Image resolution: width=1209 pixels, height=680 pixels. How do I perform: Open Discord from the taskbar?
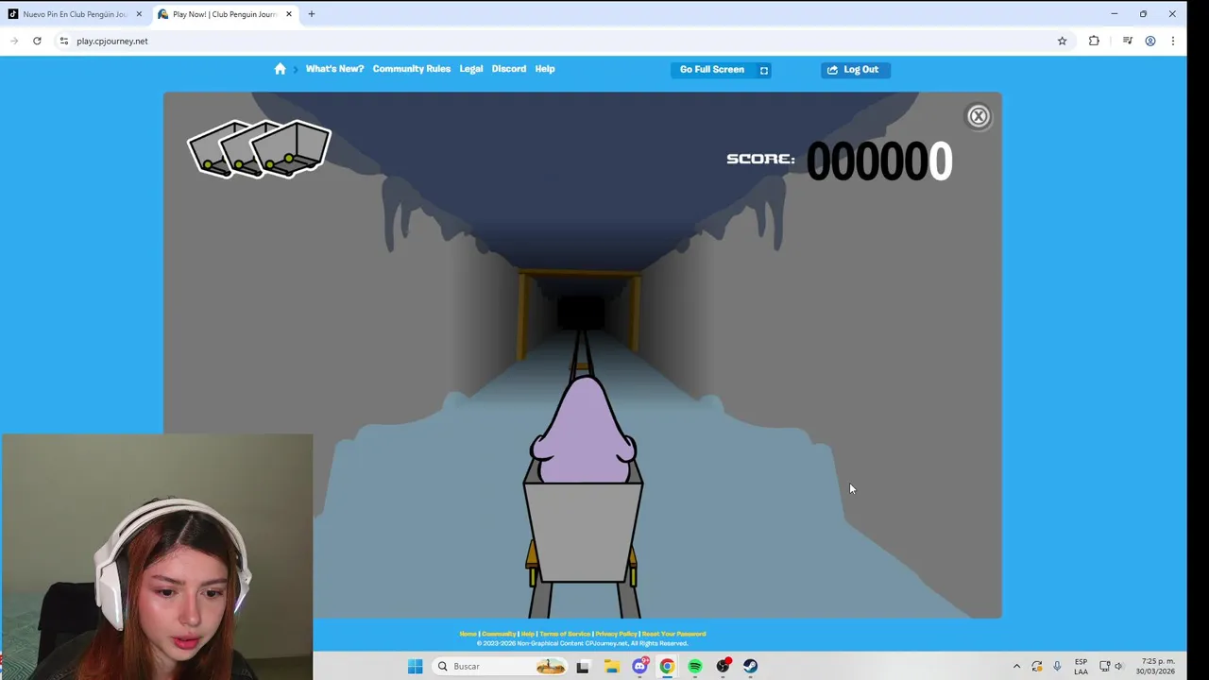639,666
